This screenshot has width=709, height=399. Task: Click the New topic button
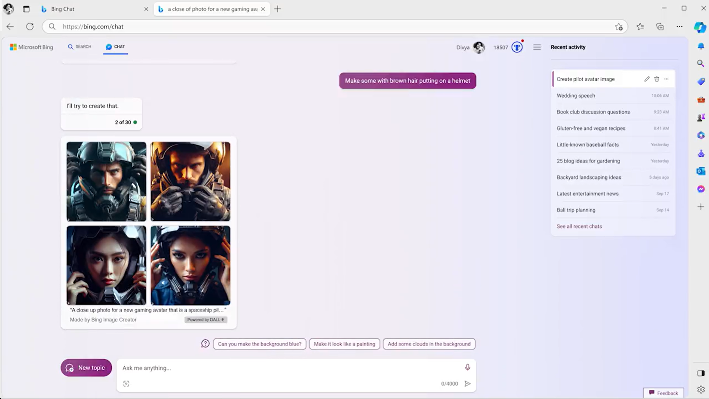[x=86, y=368]
